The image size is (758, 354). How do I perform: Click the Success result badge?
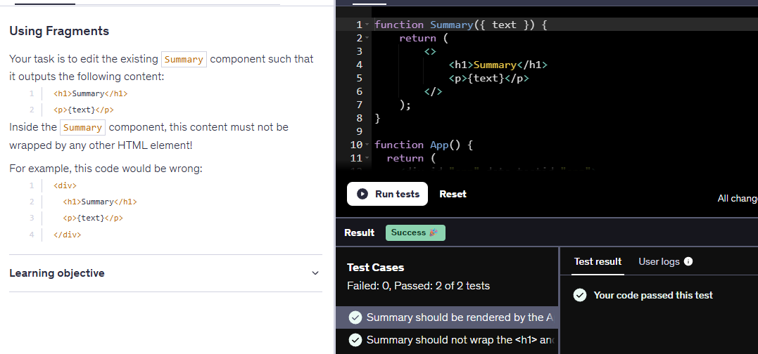click(415, 232)
